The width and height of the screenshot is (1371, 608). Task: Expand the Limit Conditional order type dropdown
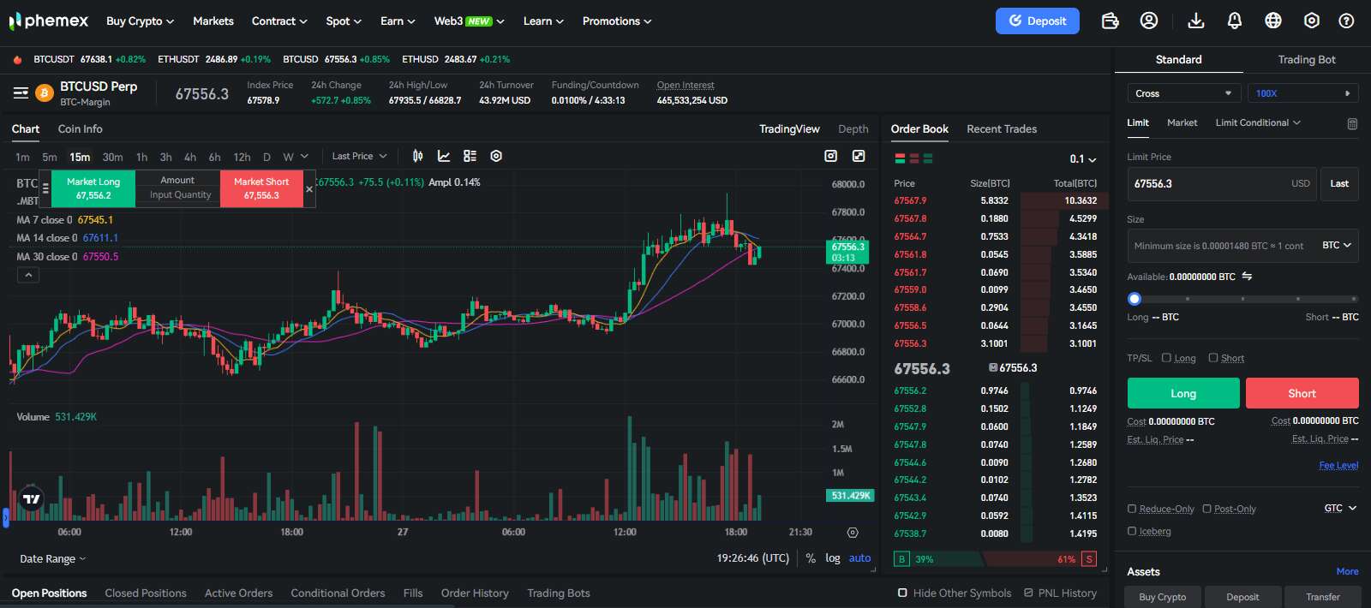coord(1258,122)
